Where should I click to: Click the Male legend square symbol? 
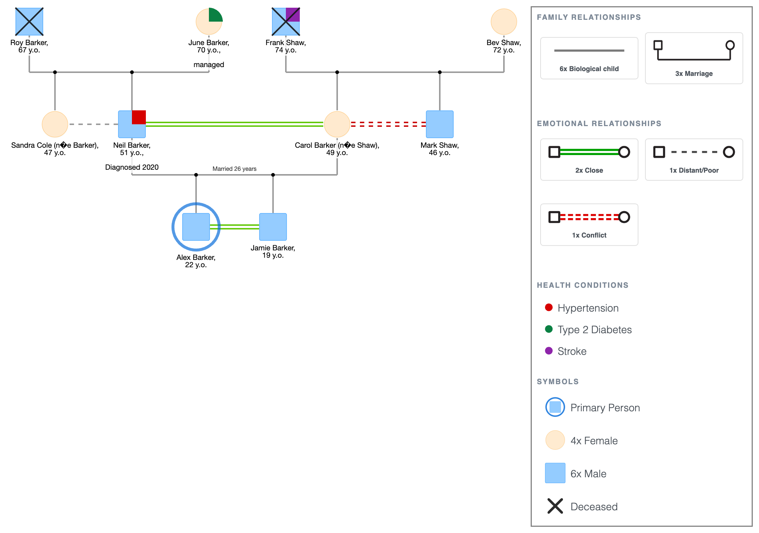point(555,473)
